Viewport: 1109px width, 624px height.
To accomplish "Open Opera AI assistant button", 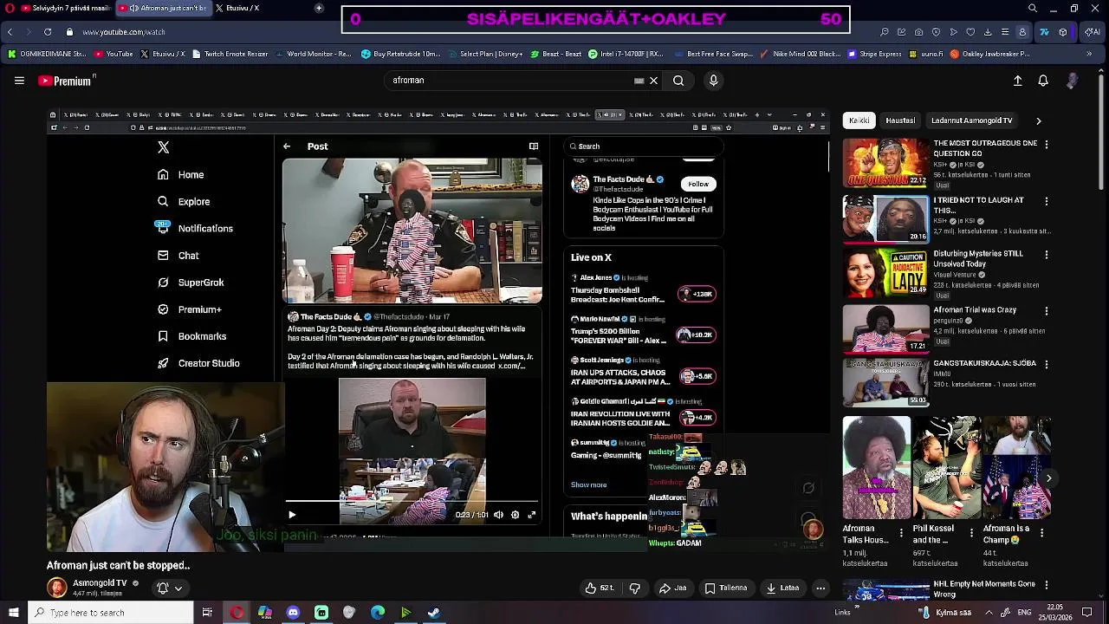I will 1091,32.
